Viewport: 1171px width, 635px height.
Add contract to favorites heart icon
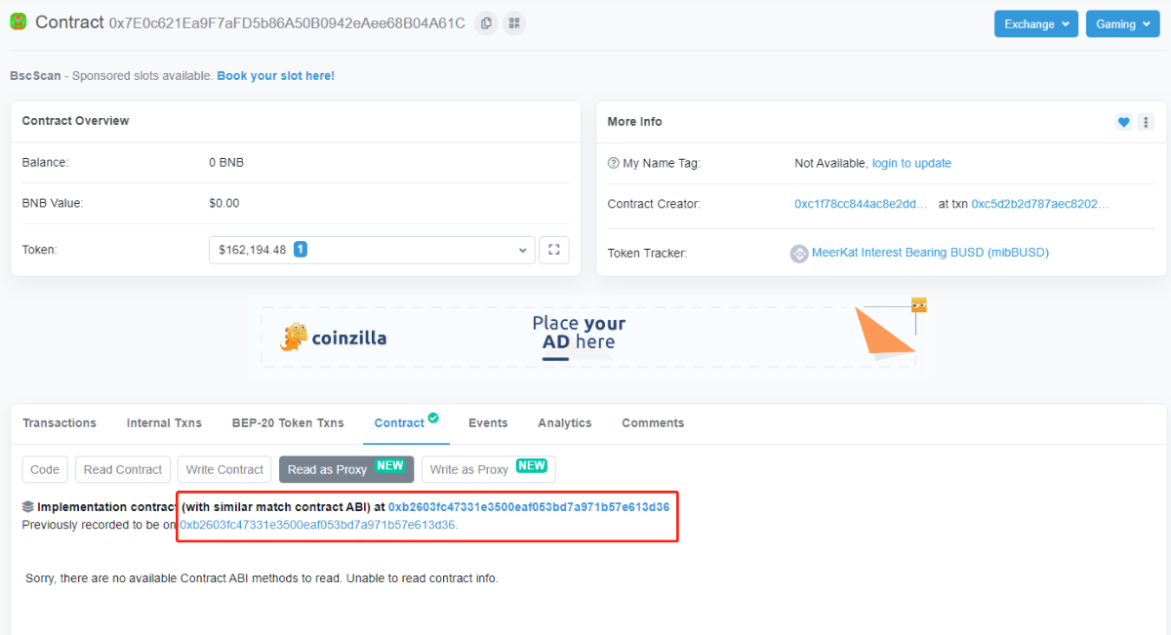pos(1124,122)
